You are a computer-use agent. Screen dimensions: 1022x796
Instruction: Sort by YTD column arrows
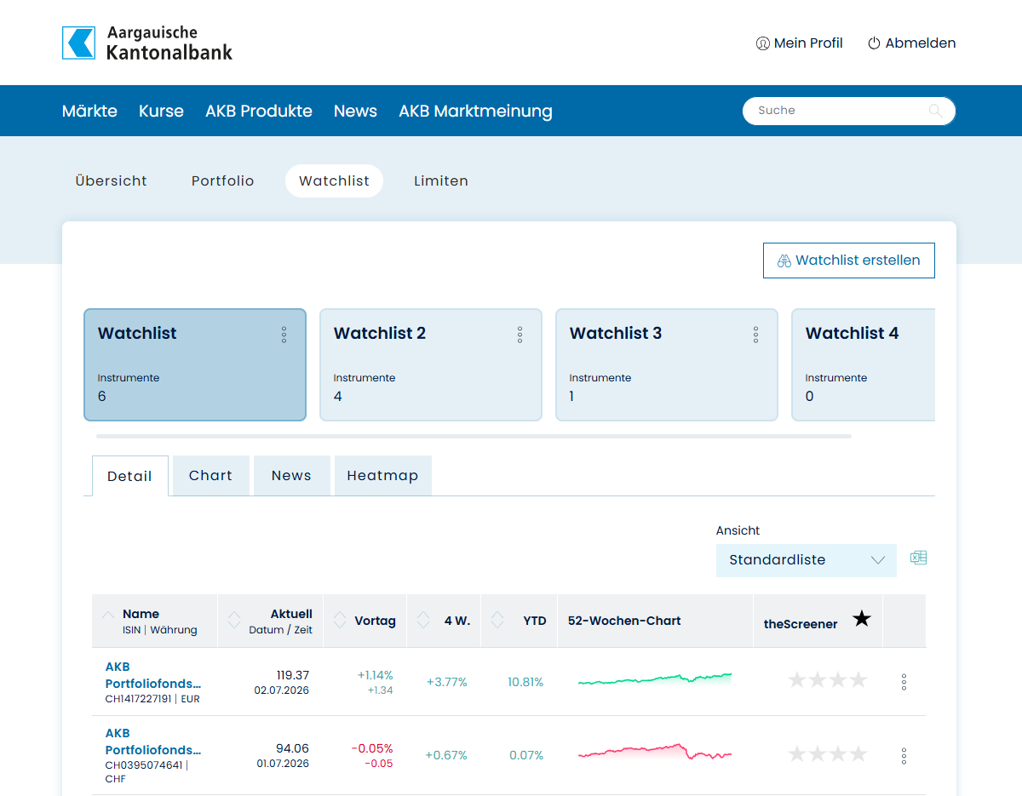coord(497,621)
